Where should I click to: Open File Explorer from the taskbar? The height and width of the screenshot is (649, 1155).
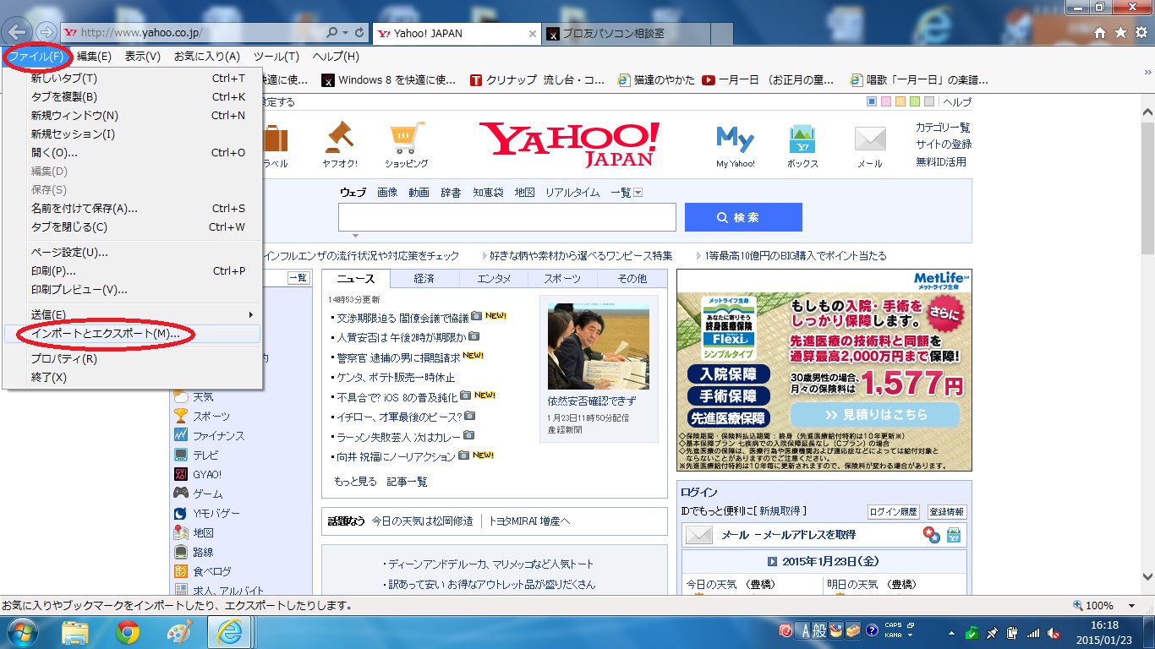[75, 632]
